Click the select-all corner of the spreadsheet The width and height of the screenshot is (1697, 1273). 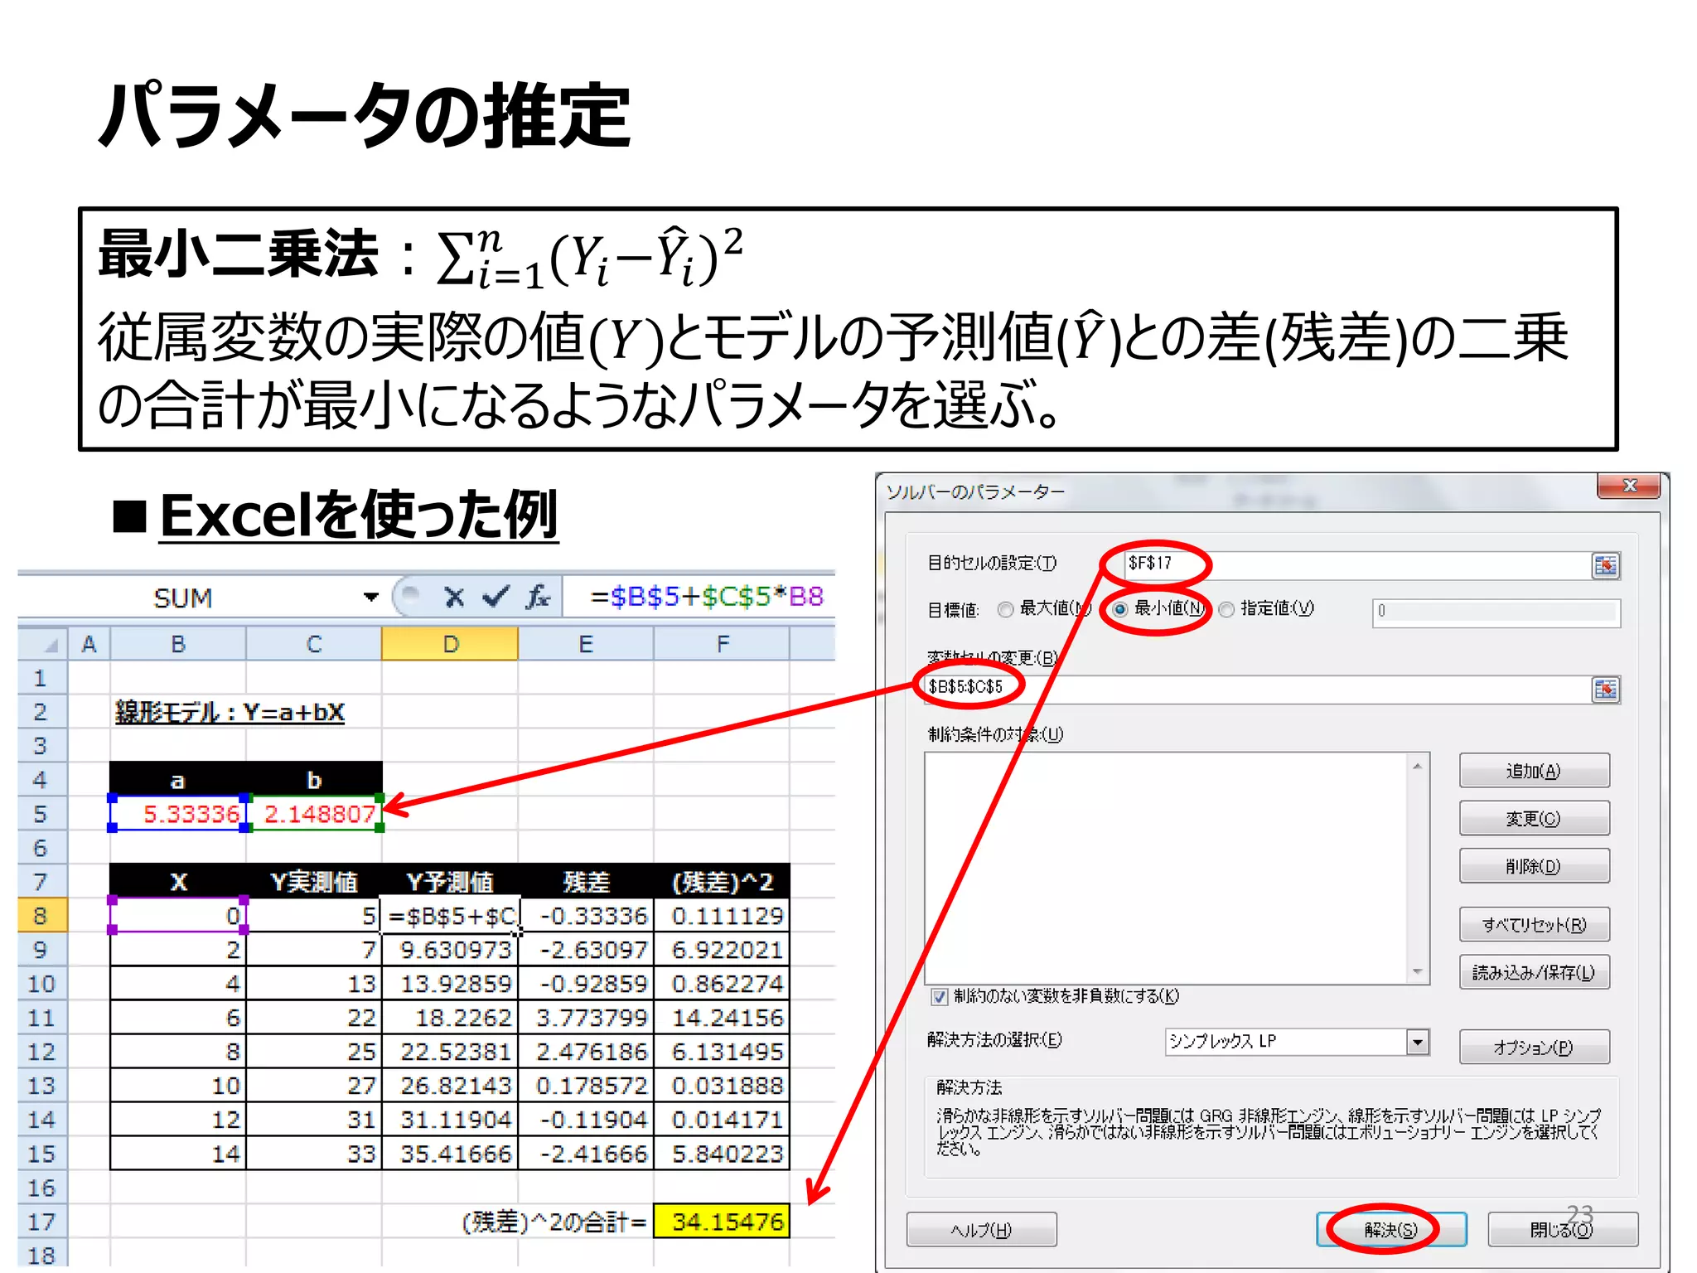pos(42,644)
